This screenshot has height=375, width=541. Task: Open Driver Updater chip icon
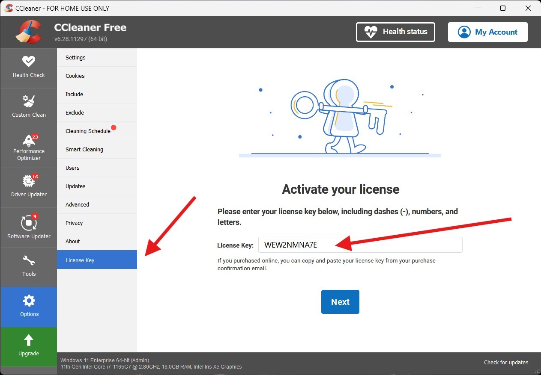[x=29, y=181]
